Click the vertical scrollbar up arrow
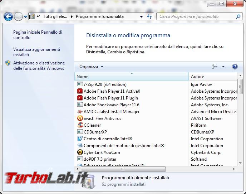This screenshot has height=194, width=246. [240, 76]
